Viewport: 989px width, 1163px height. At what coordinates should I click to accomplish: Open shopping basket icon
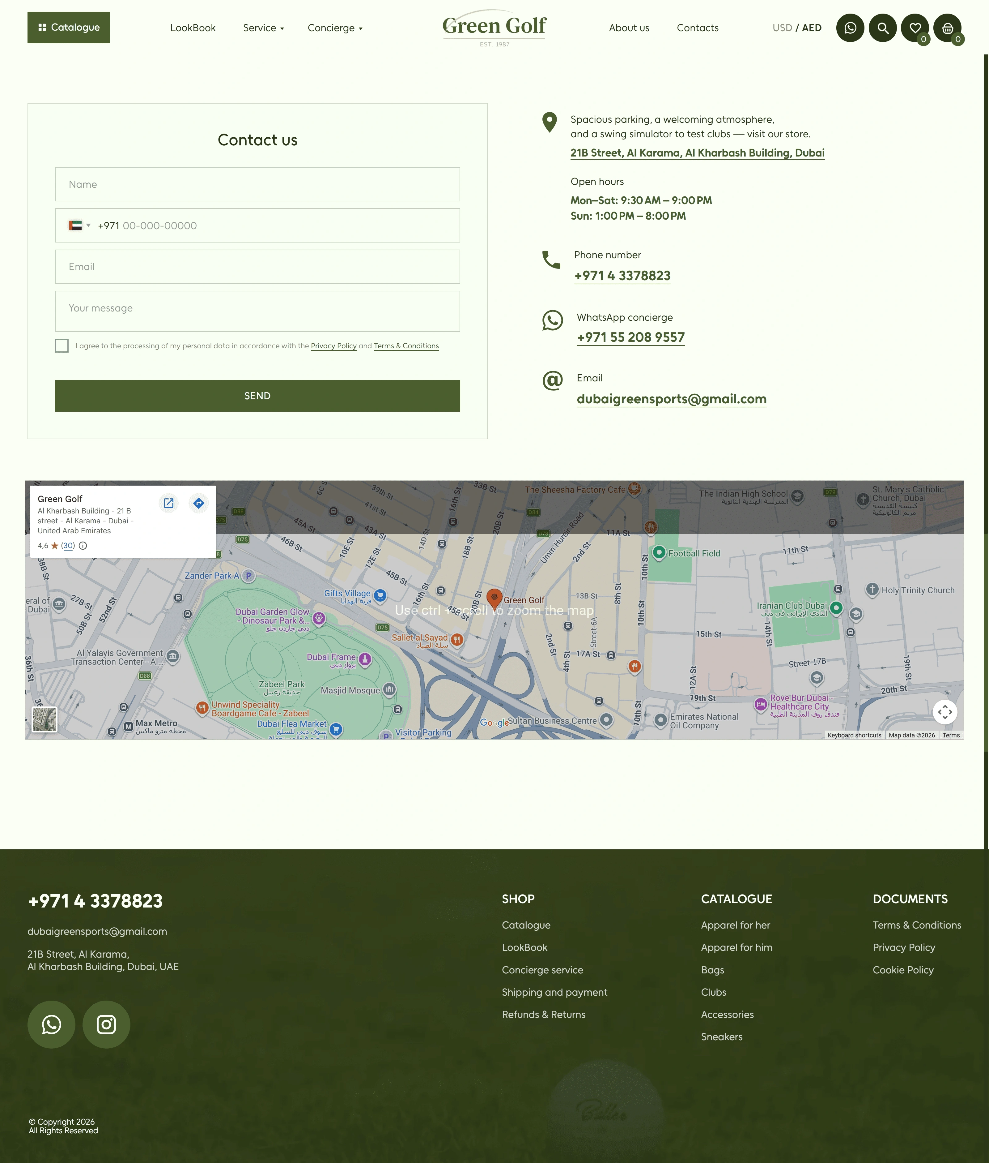pyautogui.click(x=948, y=28)
